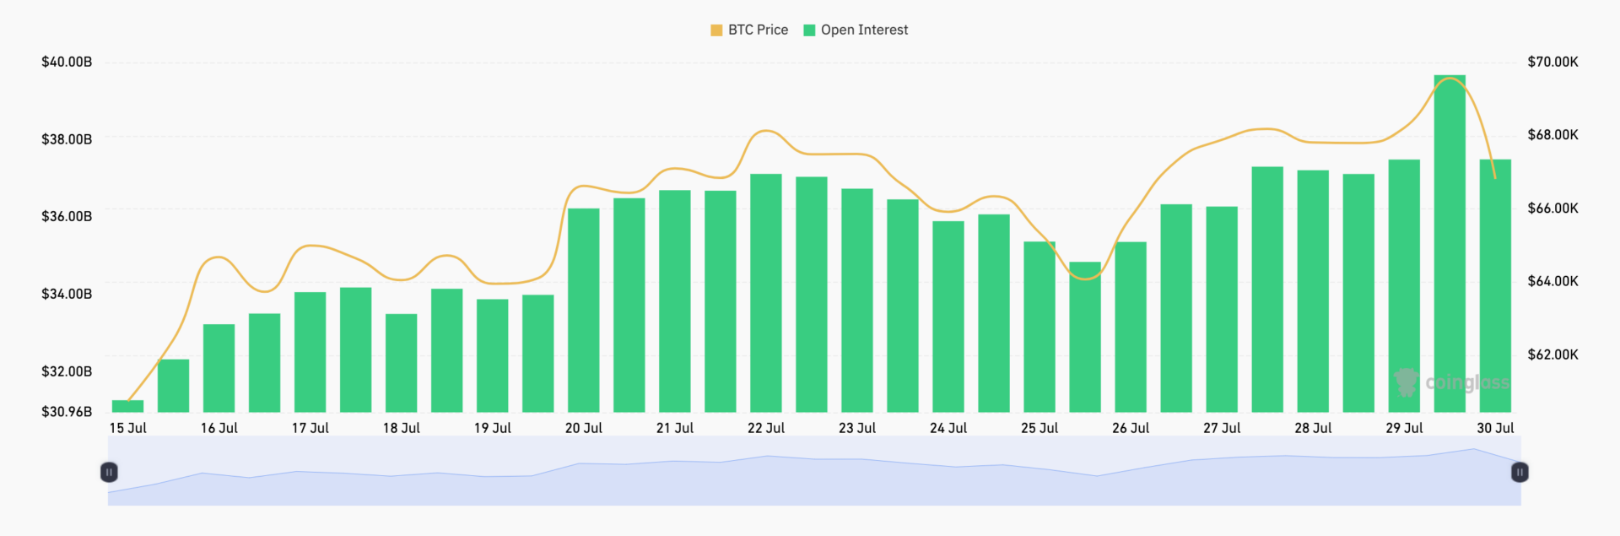Grab the left range slider handle
Image resolution: width=1620 pixels, height=536 pixels.
(109, 472)
